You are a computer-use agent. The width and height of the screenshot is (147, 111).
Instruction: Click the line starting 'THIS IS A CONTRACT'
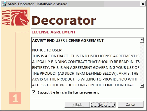86,56
